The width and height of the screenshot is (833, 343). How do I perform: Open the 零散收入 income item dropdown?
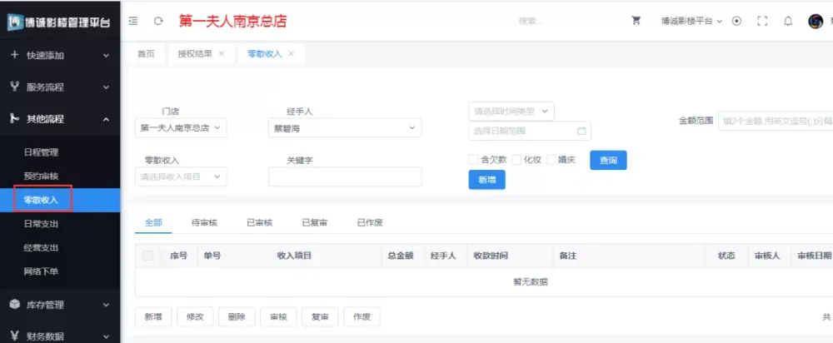[181, 176]
